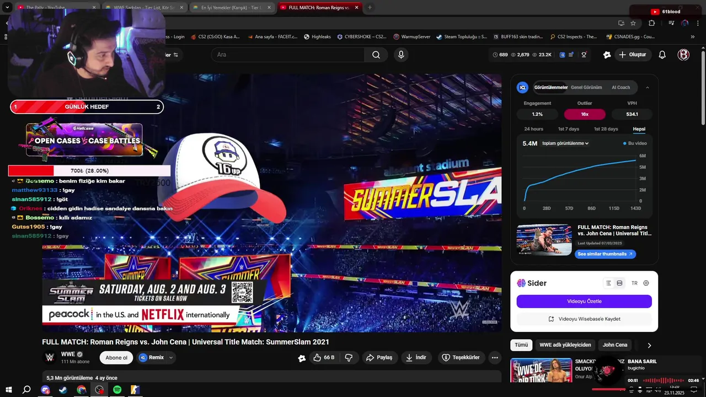Viewport: 706px width, 397px height.
Task: Click the YouTube search magnifier icon
Action: click(x=376, y=55)
